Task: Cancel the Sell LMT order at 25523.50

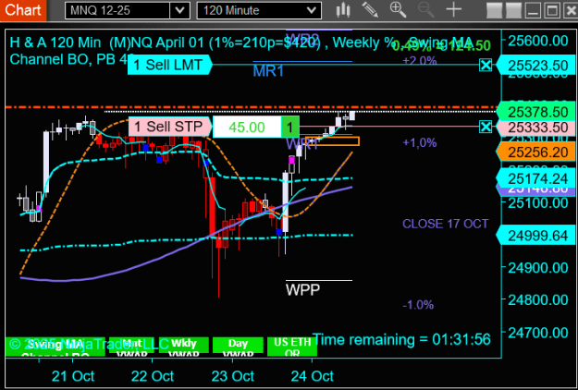Action: [486, 66]
